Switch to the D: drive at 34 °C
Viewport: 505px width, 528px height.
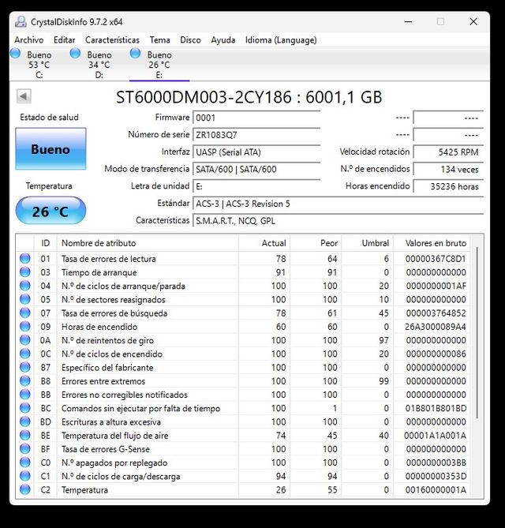[x=99, y=64]
